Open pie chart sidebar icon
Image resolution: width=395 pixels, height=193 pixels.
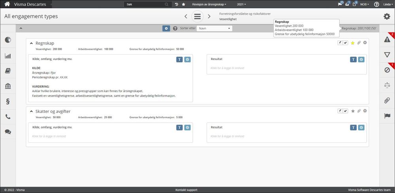(x=8, y=40)
